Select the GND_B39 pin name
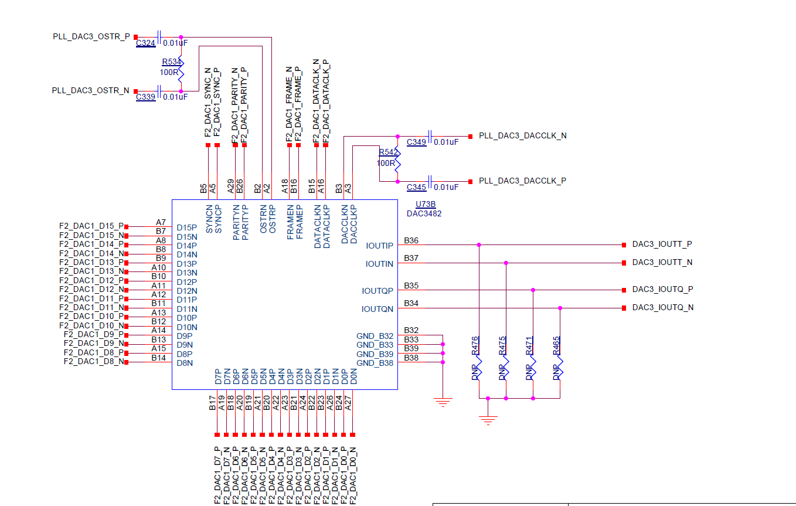Screen dimensions: 796x506 click(375, 354)
